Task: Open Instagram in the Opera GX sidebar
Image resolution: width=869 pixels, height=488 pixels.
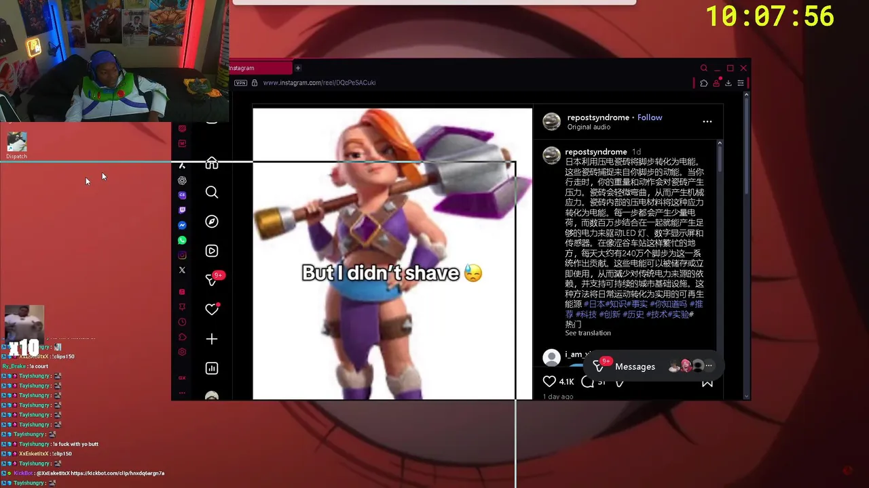Action: (x=182, y=255)
